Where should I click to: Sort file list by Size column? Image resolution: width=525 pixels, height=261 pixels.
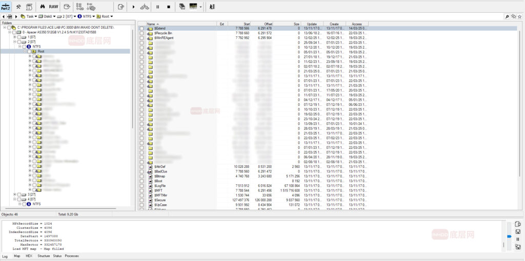296,24
